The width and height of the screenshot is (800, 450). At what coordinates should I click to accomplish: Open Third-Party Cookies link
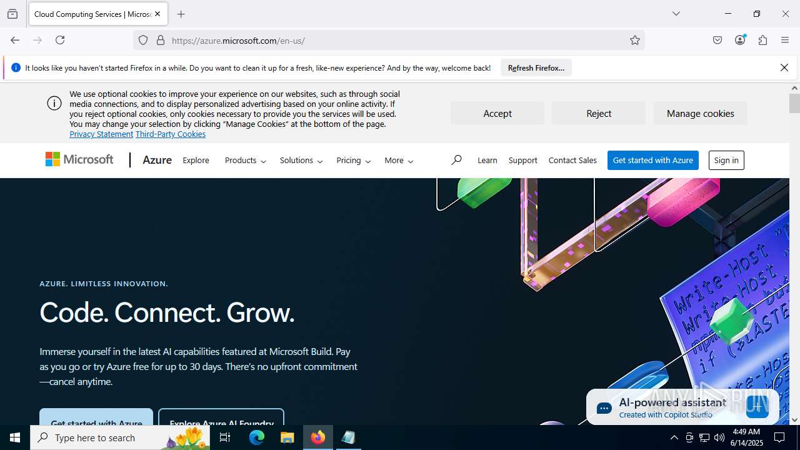171,134
